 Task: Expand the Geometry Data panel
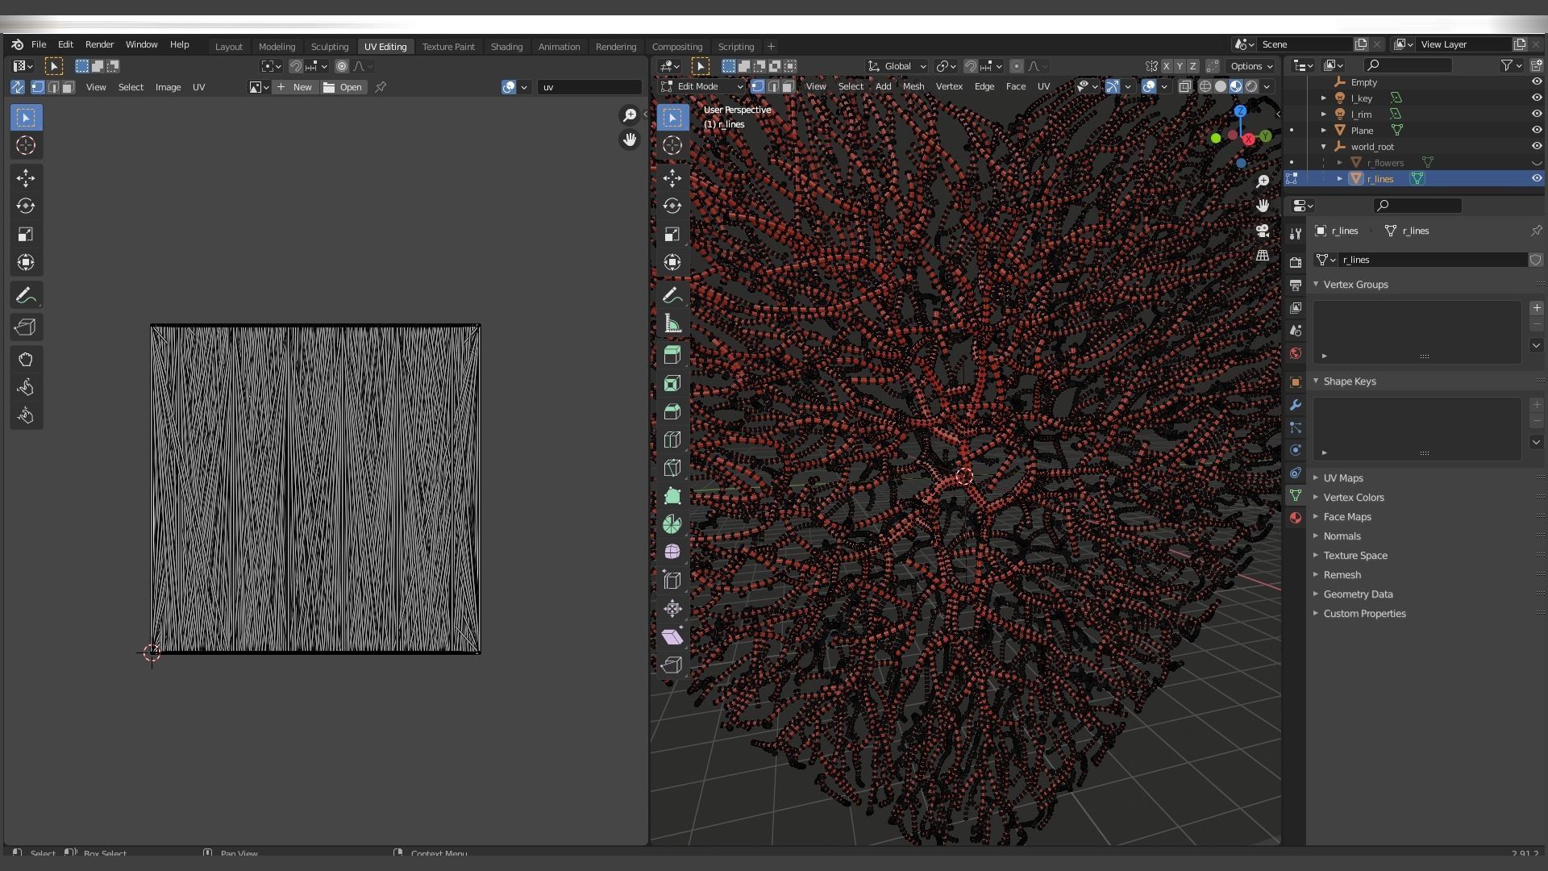(1358, 594)
